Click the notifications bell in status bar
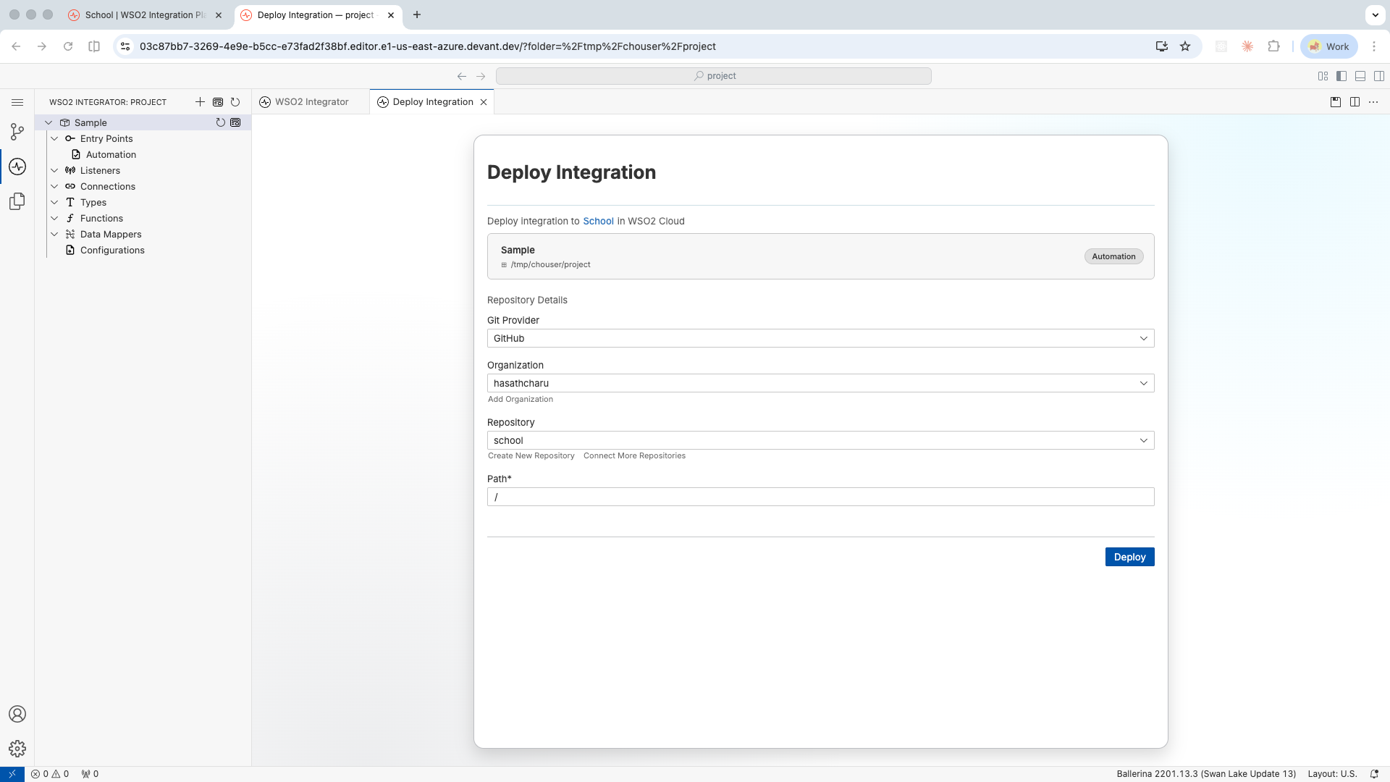1390x782 pixels. (x=1374, y=774)
